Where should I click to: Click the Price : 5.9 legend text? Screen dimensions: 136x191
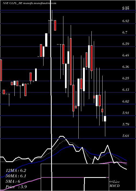pyautogui.click(x=16, y=187)
